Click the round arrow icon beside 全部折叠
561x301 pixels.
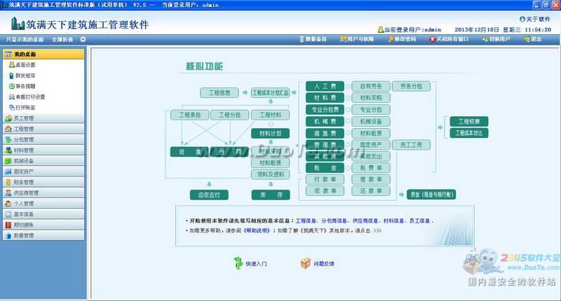click(83, 39)
